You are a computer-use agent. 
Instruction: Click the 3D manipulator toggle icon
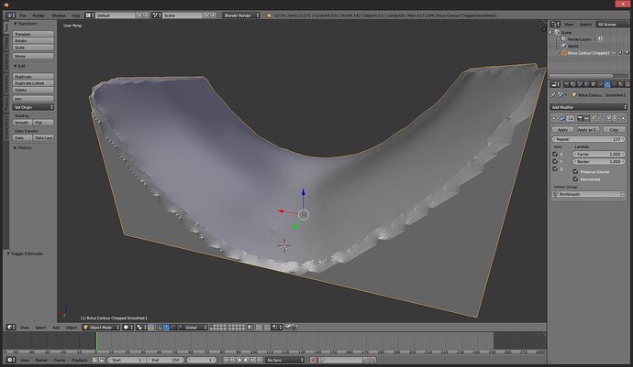tap(159, 327)
